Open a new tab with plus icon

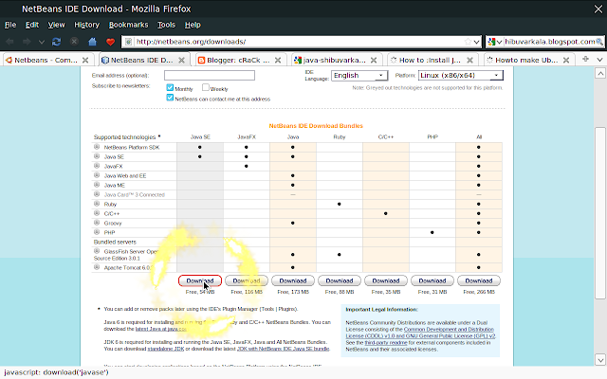[x=586, y=59]
